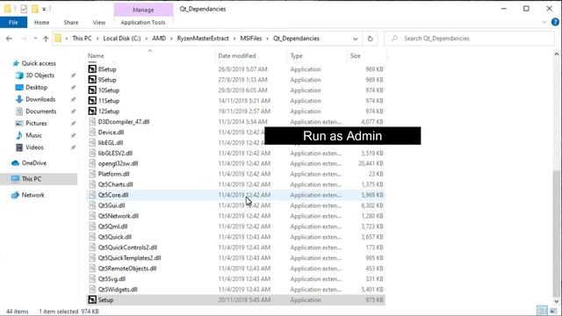Select the Qt5Svg.dll file name
The height and width of the screenshot is (316, 562).
[x=112, y=279]
